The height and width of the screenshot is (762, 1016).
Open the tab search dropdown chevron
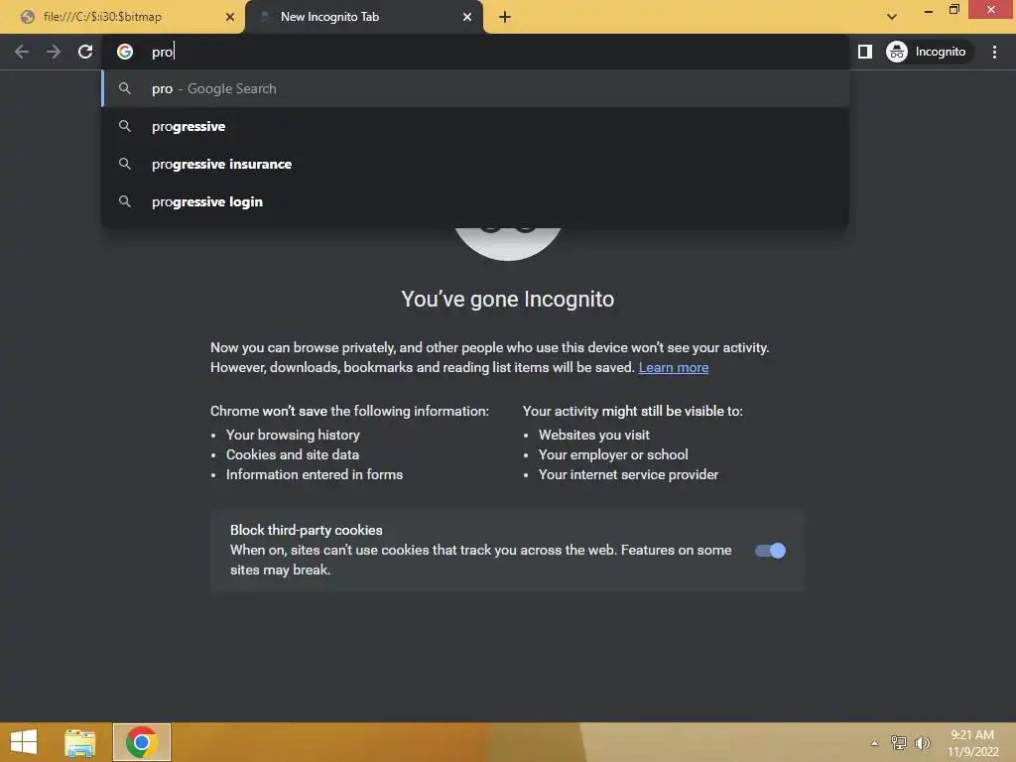tap(892, 17)
